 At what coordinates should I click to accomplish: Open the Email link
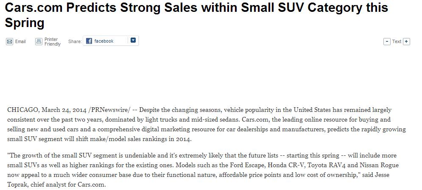pyautogui.click(x=20, y=41)
